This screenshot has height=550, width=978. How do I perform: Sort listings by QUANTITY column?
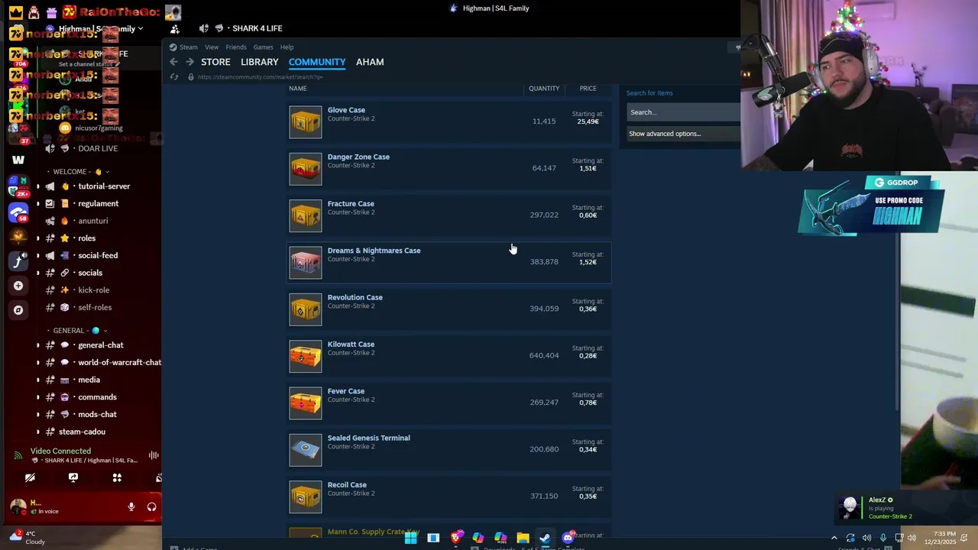[544, 89]
